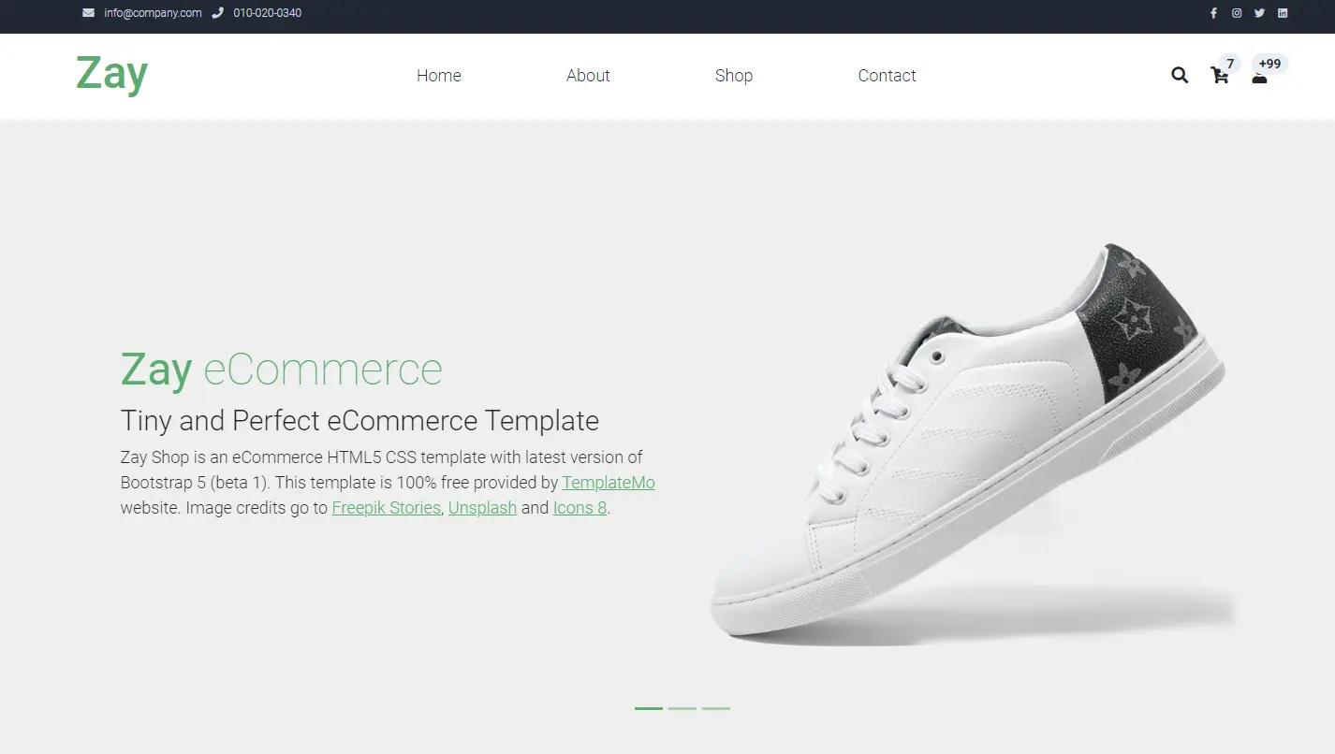Image resolution: width=1335 pixels, height=754 pixels.
Task: Click the phone icon in top bar
Action: click(218, 13)
